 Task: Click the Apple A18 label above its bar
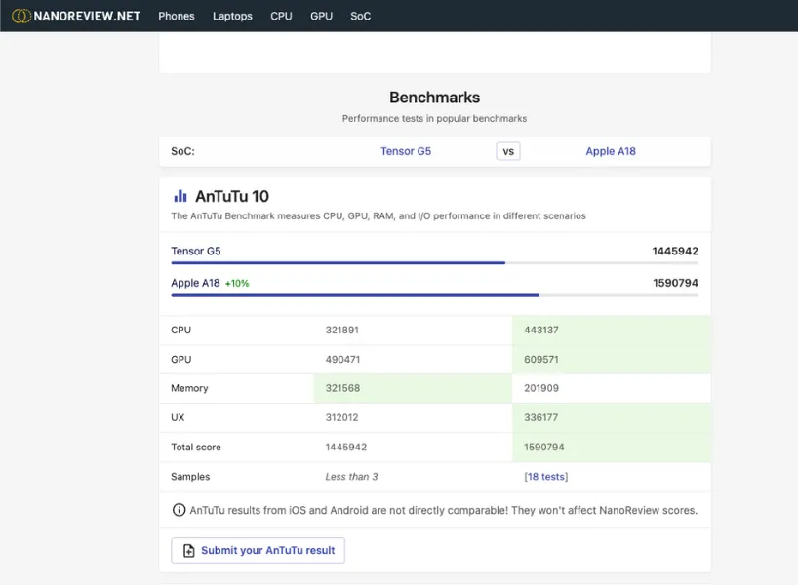(x=195, y=283)
